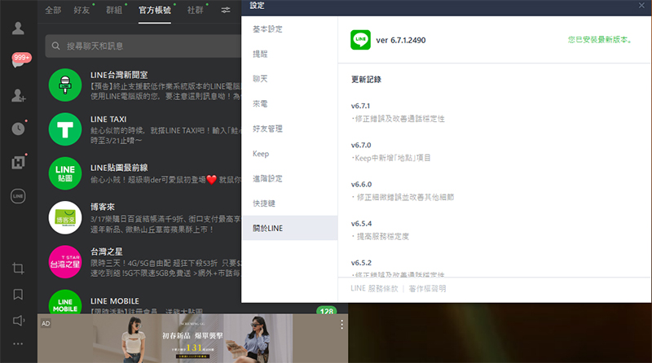Click the 更新記錄 heading
This screenshot has height=363, width=652.
pos(366,79)
